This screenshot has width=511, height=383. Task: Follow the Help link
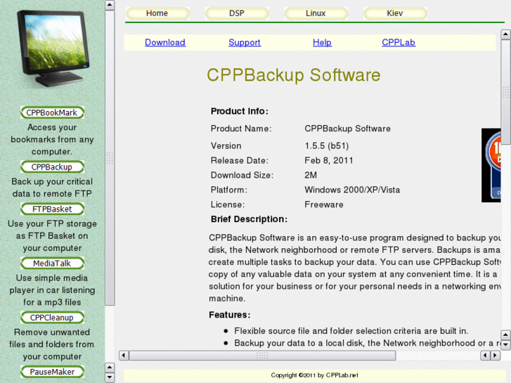click(x=322, y=42)
